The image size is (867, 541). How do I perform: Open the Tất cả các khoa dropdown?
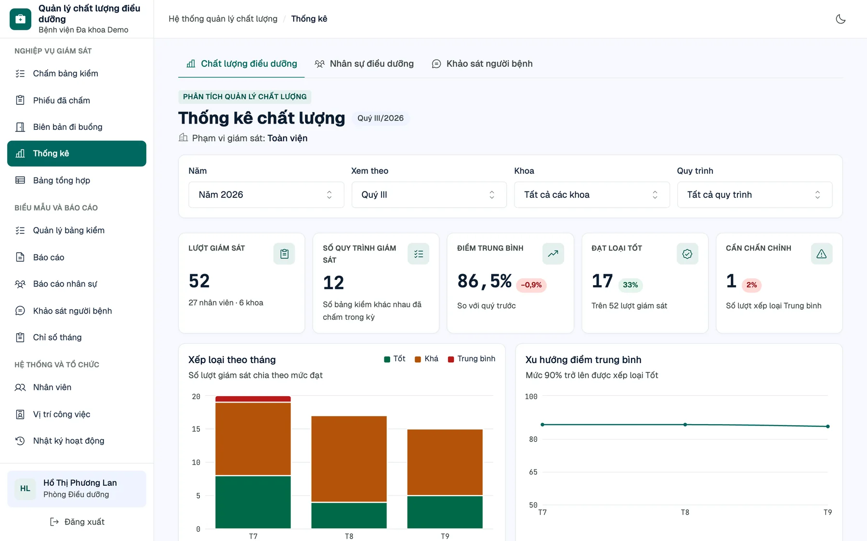point(592,195)
